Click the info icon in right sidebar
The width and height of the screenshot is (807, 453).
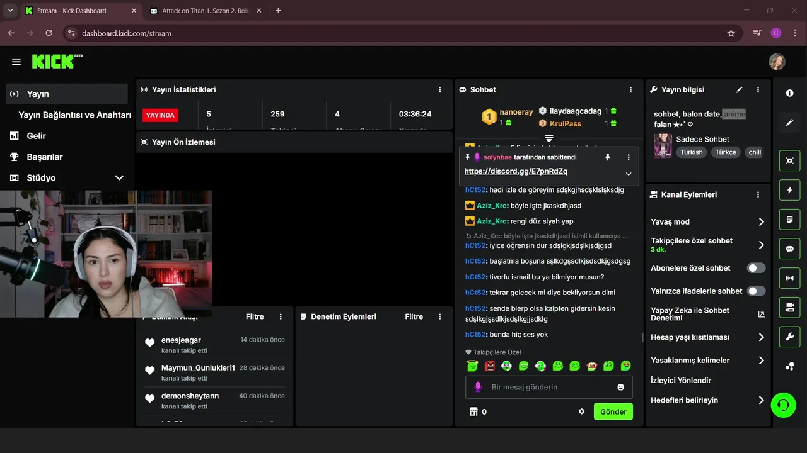coord(790,93)
